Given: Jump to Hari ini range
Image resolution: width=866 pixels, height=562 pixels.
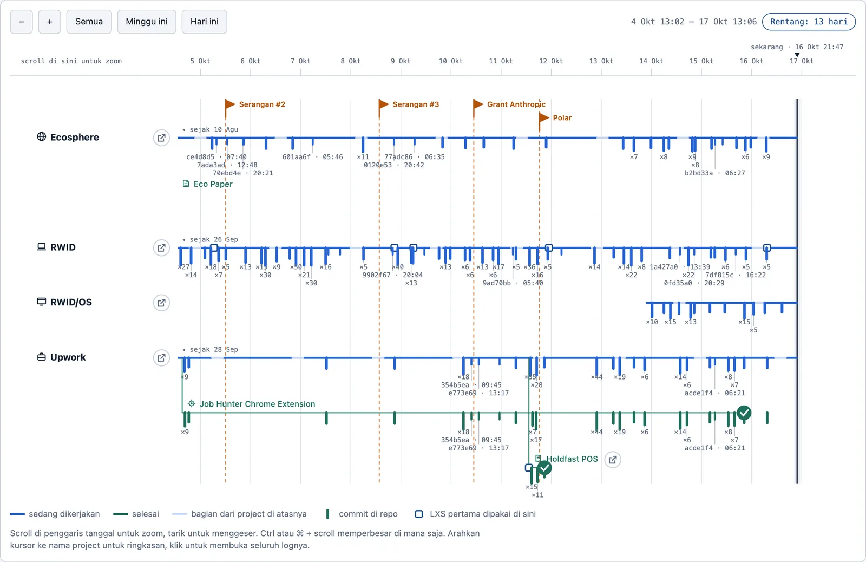Looking at the screenshot, I should pos(205,22).
